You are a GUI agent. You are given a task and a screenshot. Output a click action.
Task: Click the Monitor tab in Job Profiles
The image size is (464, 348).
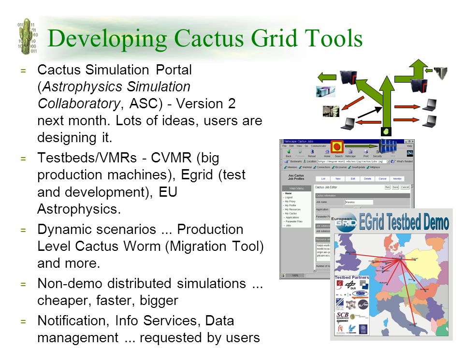[x=397, y=179]
